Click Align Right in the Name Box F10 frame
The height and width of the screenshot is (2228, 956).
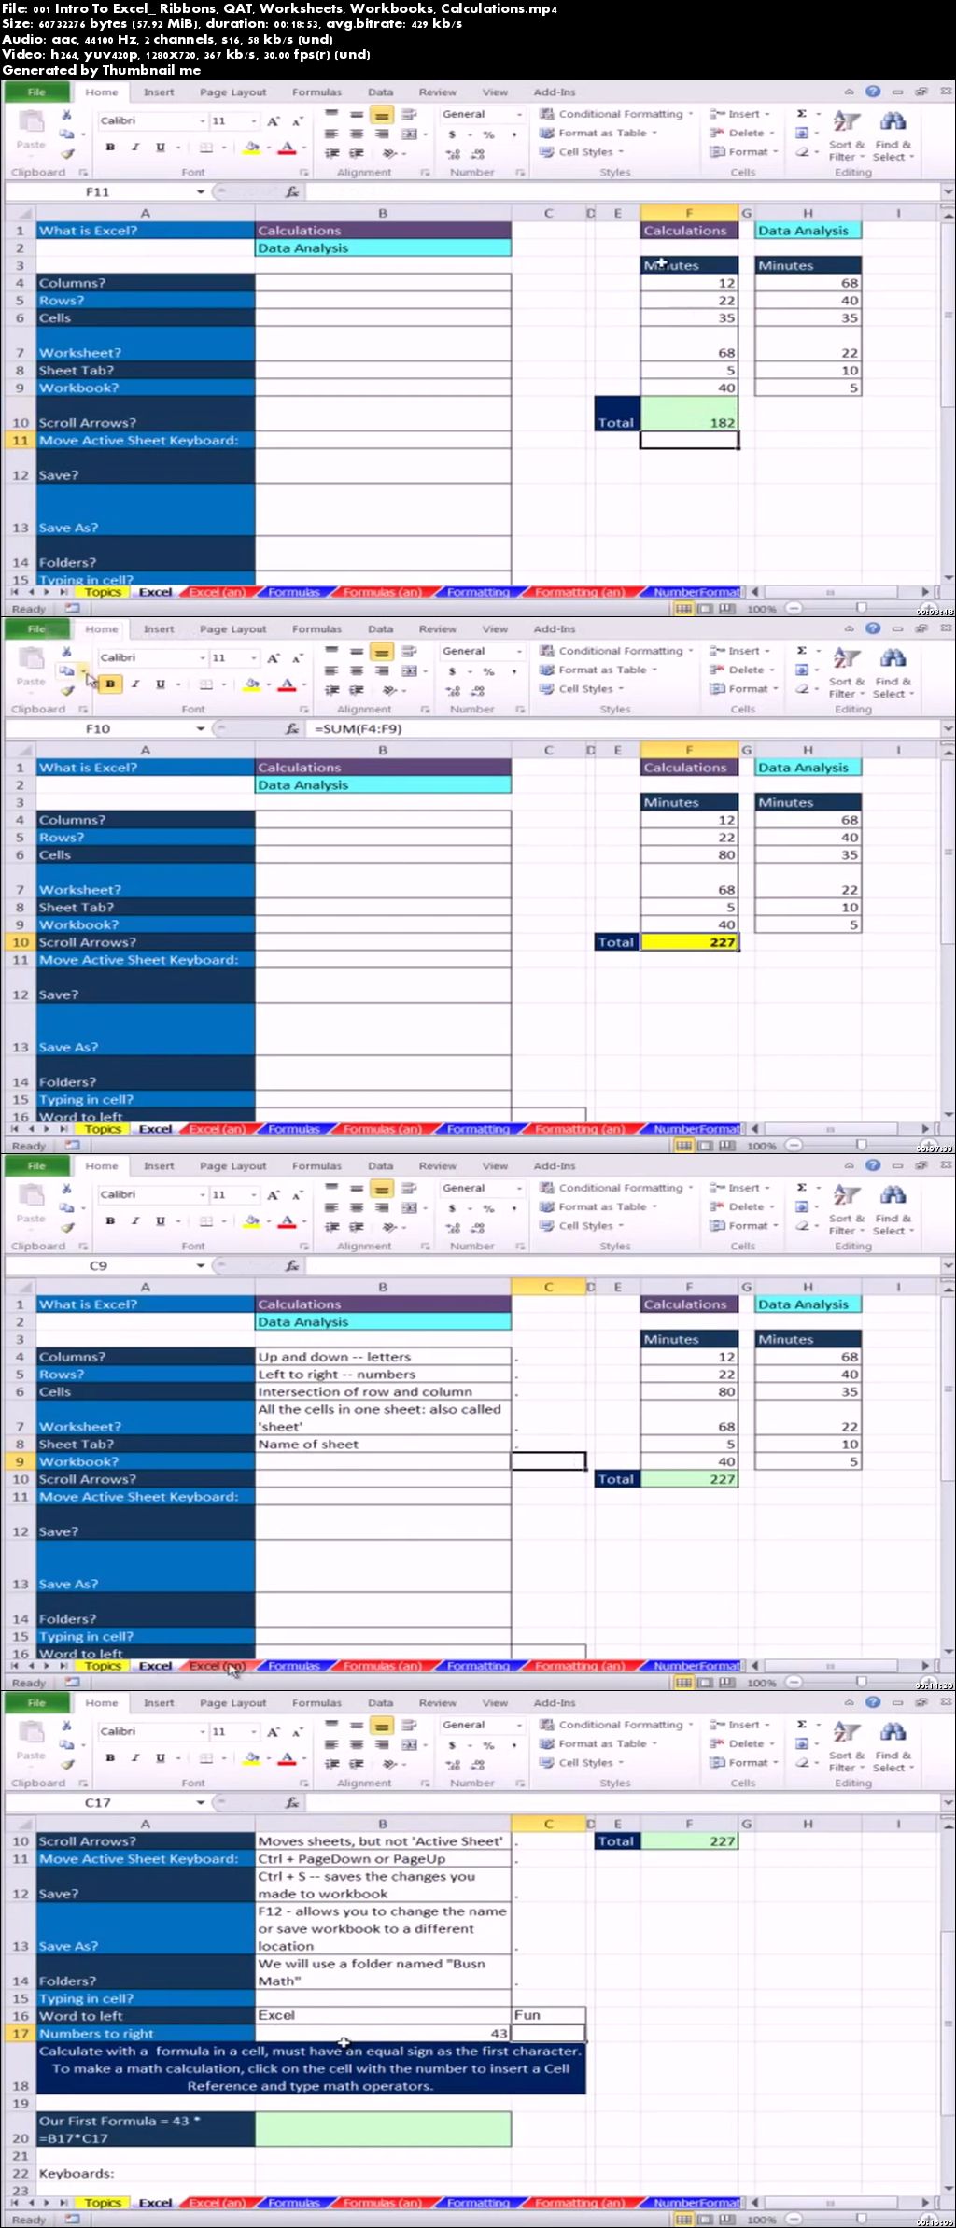[381, 670]
